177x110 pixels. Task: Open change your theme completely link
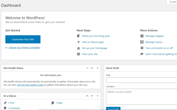tap(24, 48)
